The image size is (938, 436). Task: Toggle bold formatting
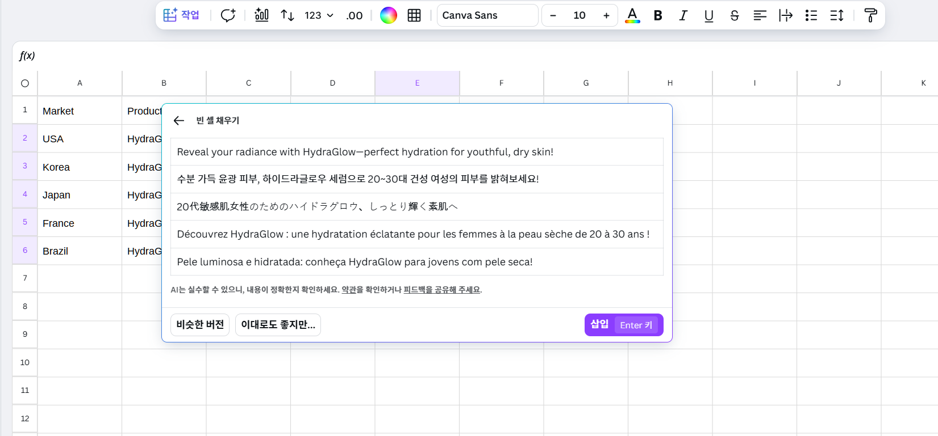(658, 15)
